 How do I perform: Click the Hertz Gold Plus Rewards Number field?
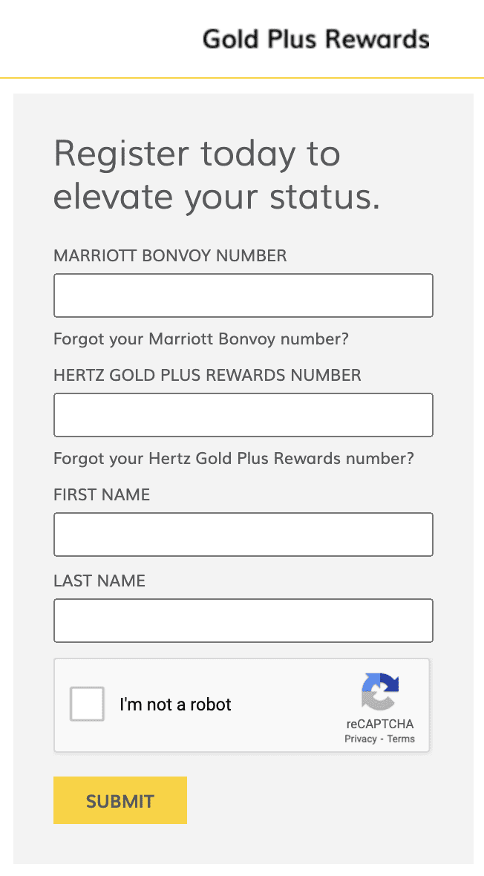[243, 415]
